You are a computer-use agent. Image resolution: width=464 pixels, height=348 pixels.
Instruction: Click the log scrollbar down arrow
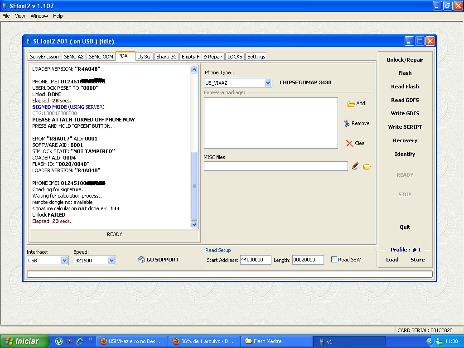pyautogui.click(x=194, y=225)
